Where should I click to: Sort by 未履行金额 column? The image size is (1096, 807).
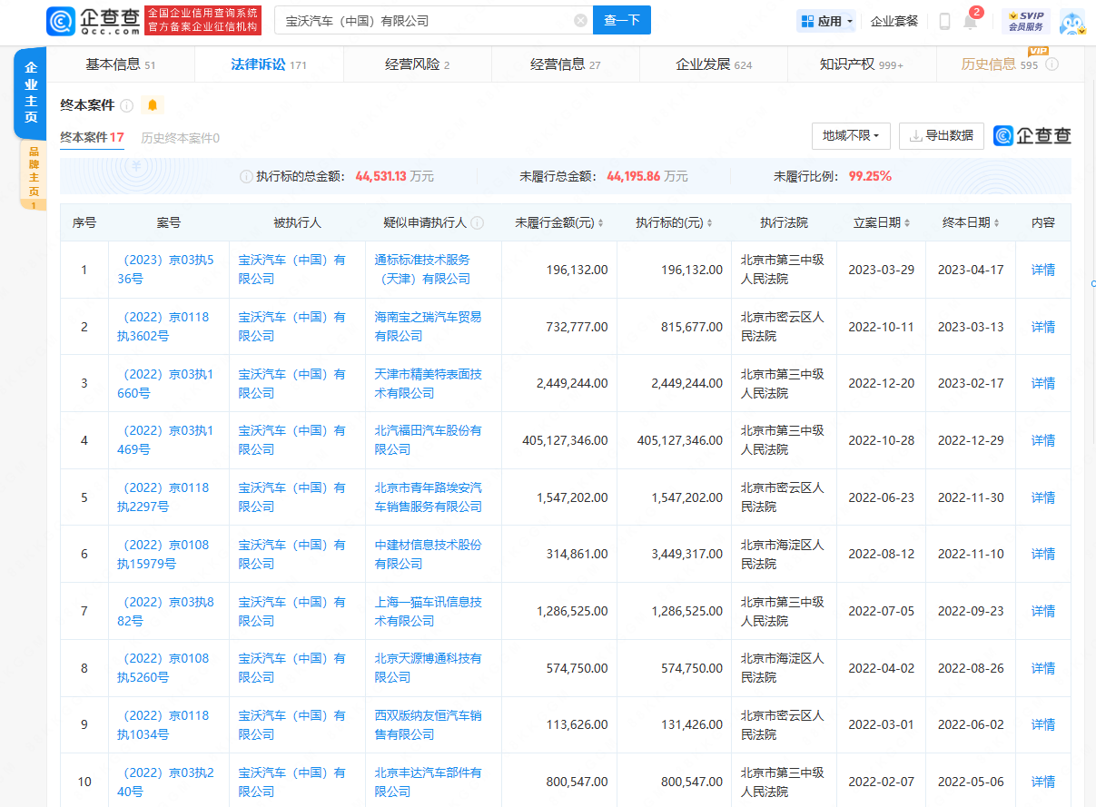557,222
